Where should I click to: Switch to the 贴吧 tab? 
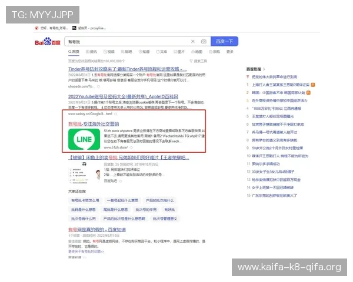coord(126,52)
